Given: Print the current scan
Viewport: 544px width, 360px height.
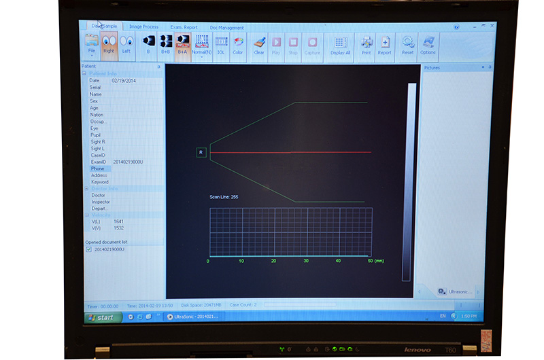Looking at the screenshot, I should (x=367, y=45).
